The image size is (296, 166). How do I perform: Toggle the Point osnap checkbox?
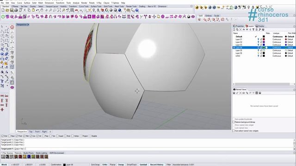coord(17,136)
